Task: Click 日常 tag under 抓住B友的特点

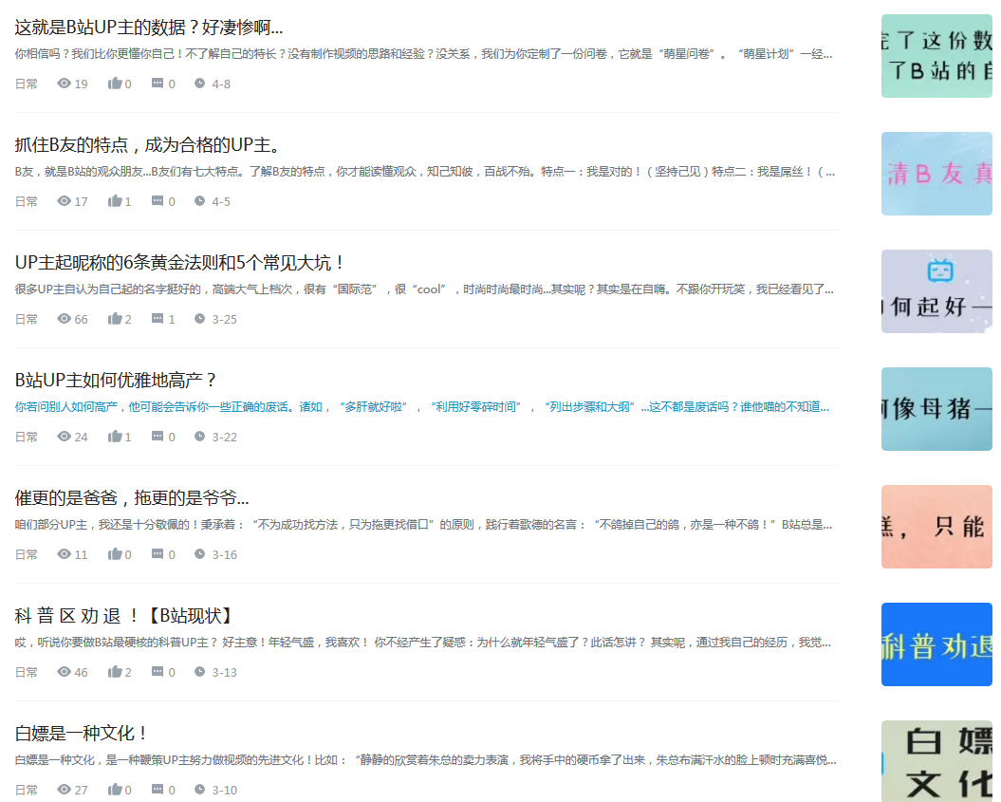Action: [x=27, y=201]
